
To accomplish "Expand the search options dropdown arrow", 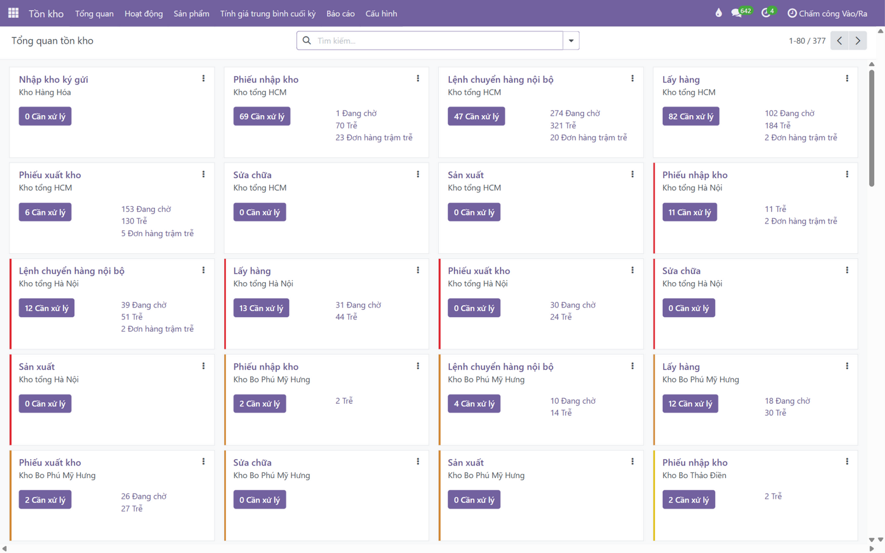I will (571, 41).
